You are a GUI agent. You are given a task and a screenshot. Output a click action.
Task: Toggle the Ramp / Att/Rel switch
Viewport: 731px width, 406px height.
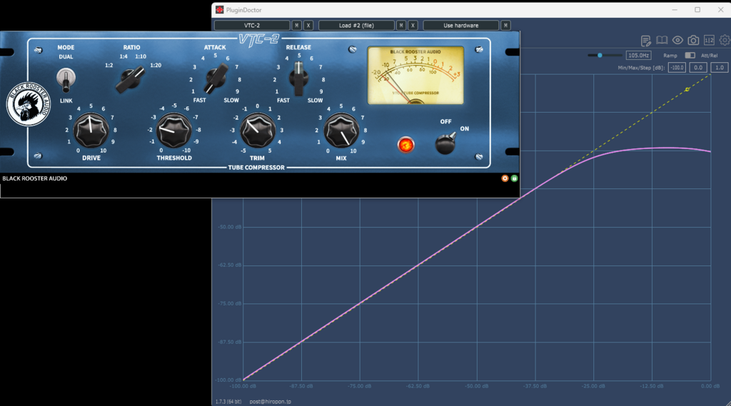[690, 56]
